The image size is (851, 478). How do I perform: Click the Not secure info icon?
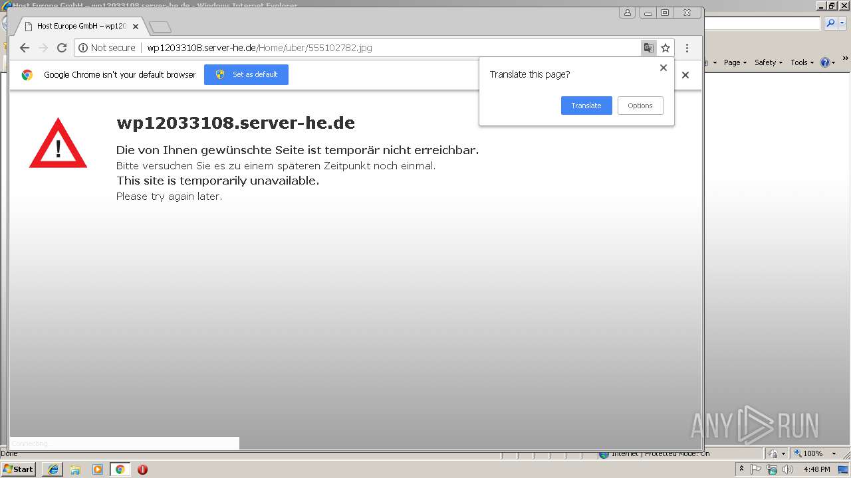coord(83,48)
